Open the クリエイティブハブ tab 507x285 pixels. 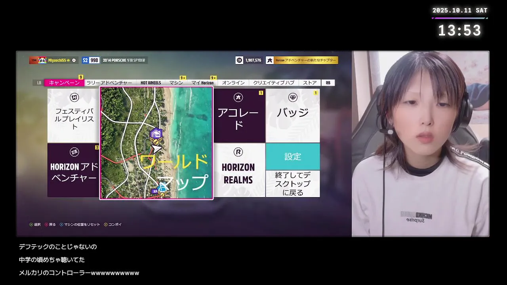coord(274,83)
